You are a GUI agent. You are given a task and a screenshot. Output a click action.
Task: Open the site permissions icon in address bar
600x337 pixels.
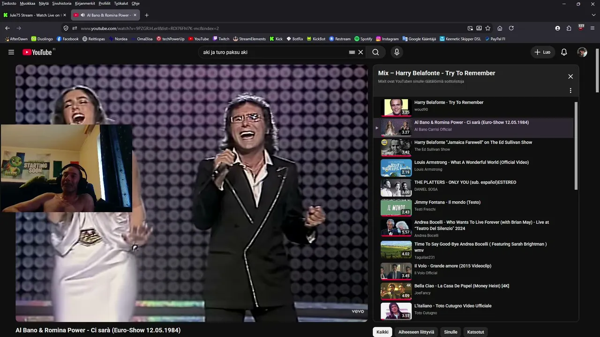pyautogui.click(x=75, y=28)
